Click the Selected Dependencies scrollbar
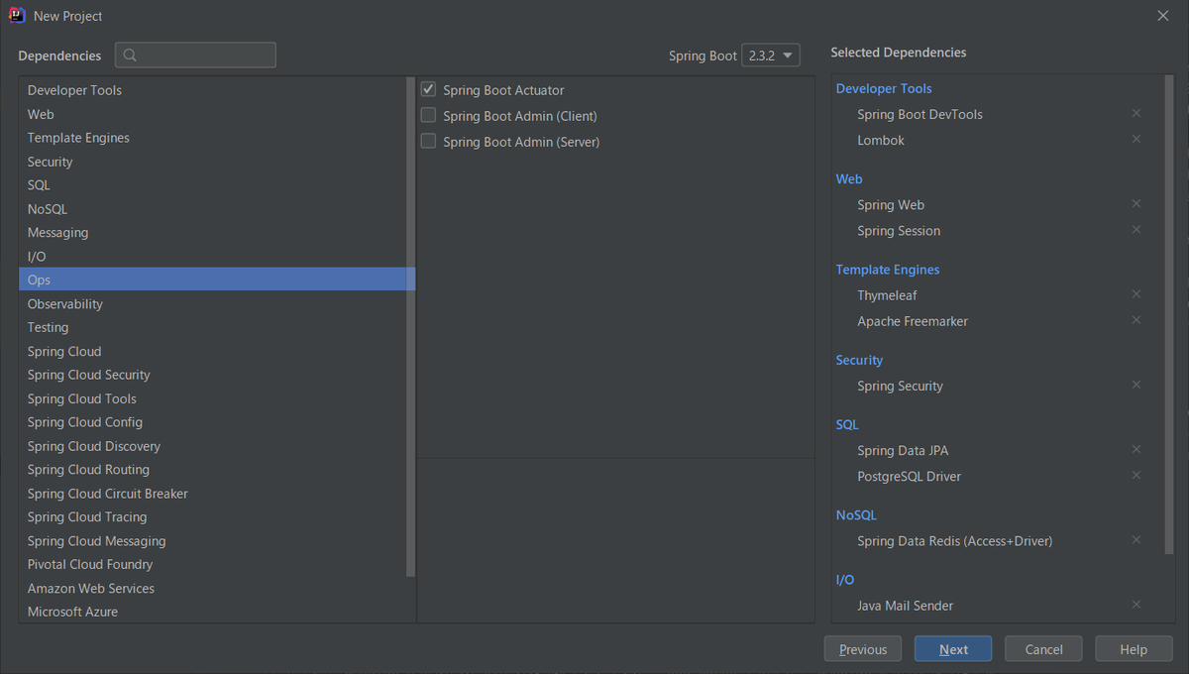Screen dimensions: 1189x674 coord(1170,314)
